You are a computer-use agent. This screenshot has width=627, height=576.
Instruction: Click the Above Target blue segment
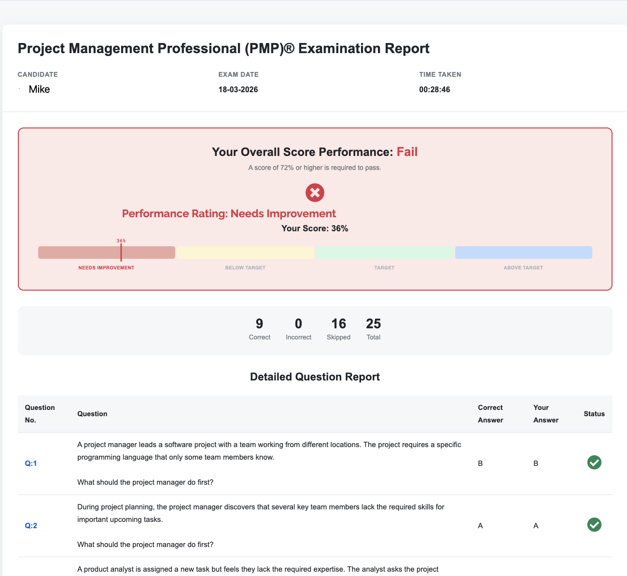tap(523, 253)
